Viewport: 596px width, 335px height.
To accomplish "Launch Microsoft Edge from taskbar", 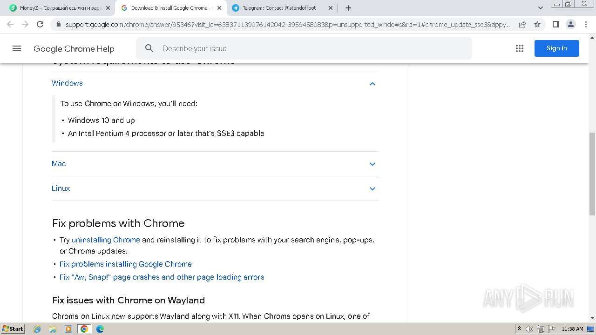I will (x=100, y=329).
